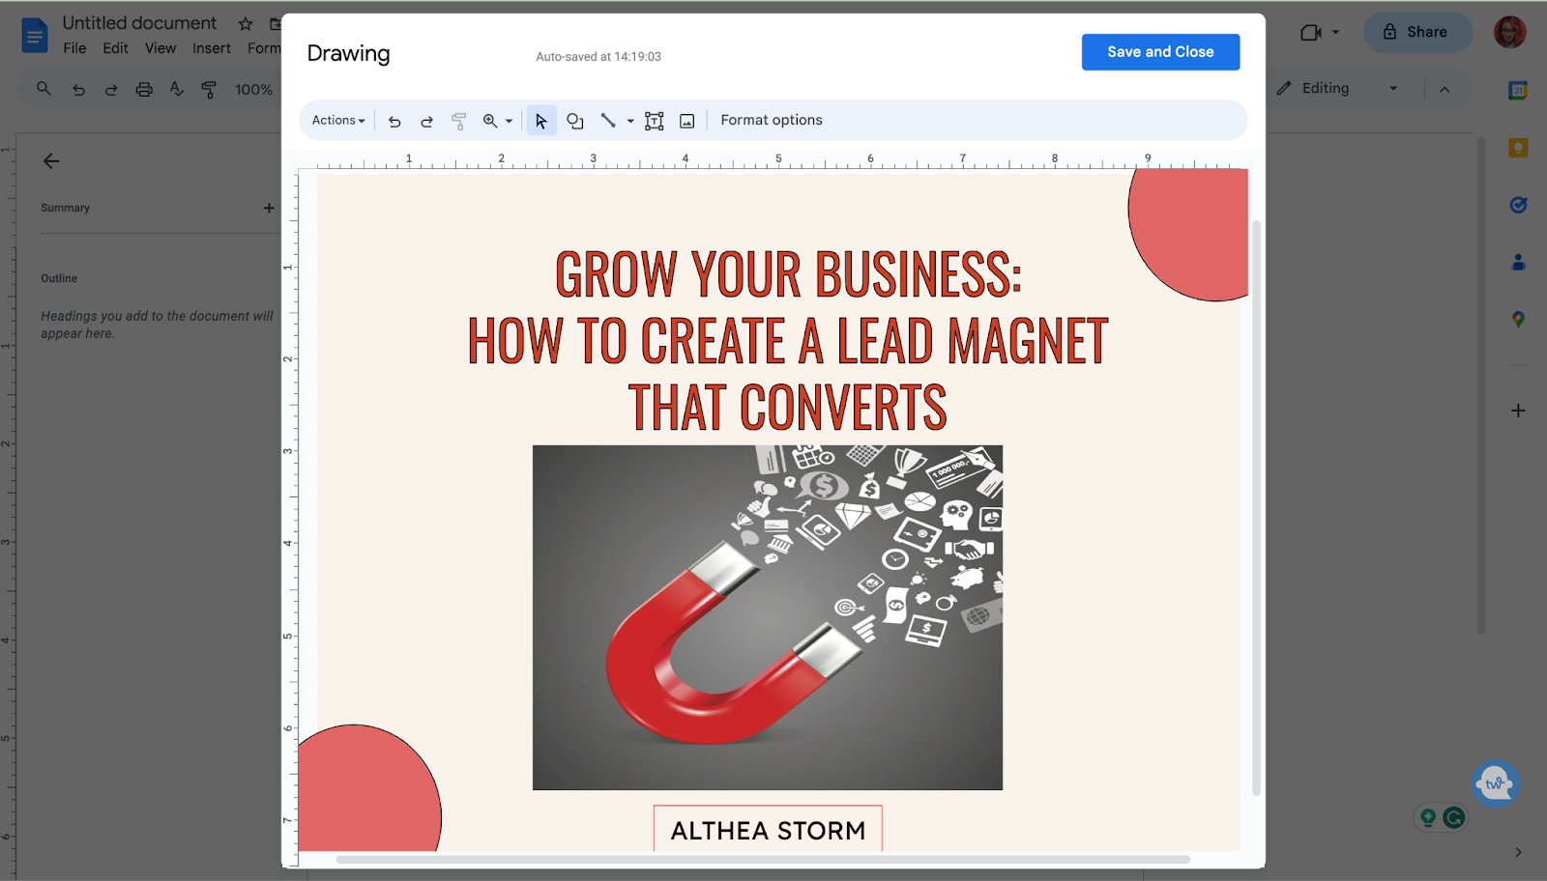
Task: Open Google Keep side panel
Action: coord(1518,148)
